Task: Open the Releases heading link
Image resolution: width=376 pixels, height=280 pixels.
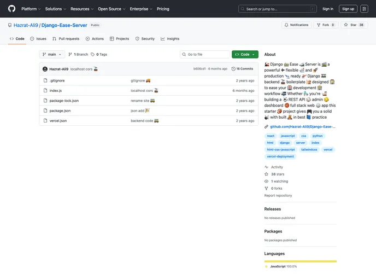Action: click(x=272, y=209)
